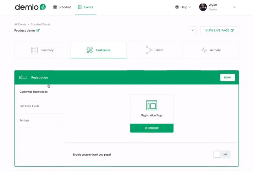253x172 pixels.
Task: Switch to the Customize tab
Action: point(99,50)
